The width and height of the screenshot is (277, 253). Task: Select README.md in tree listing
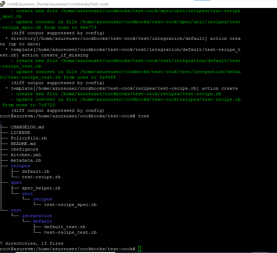(23, 144)
